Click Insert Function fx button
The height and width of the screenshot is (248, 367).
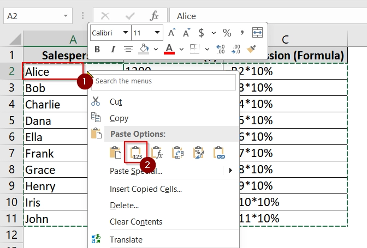click(x=154, y=16)
